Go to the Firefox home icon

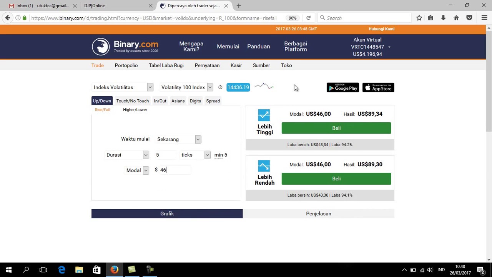point(456,18)
